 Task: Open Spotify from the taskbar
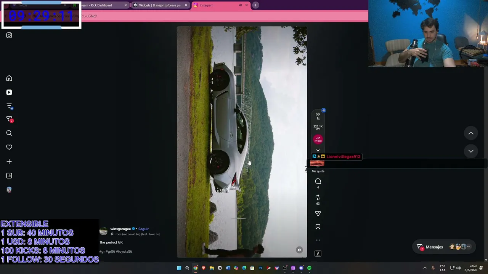tap(309, 268)
